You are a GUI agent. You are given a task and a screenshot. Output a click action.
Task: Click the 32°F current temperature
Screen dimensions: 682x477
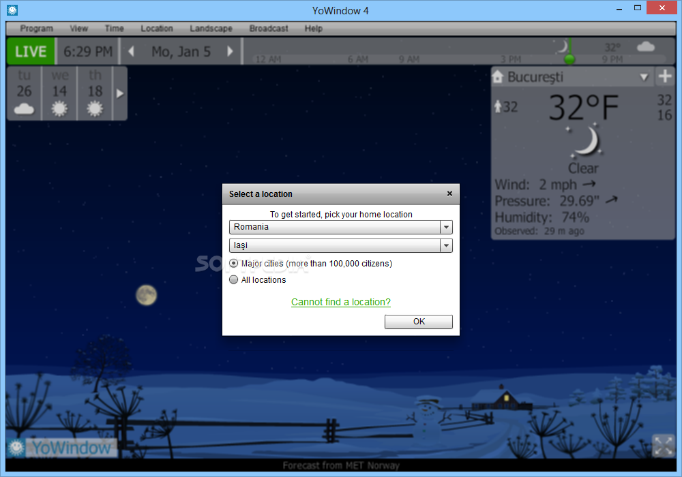point(584,107)
